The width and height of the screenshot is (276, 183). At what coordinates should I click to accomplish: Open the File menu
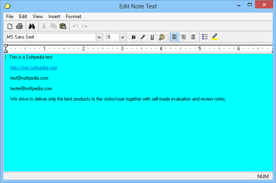point(10,16)
